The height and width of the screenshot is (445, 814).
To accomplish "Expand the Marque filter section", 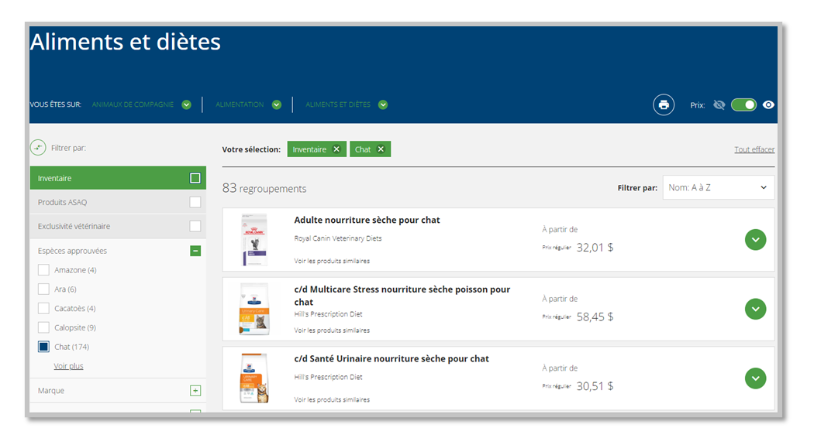I will coord(195,391).
